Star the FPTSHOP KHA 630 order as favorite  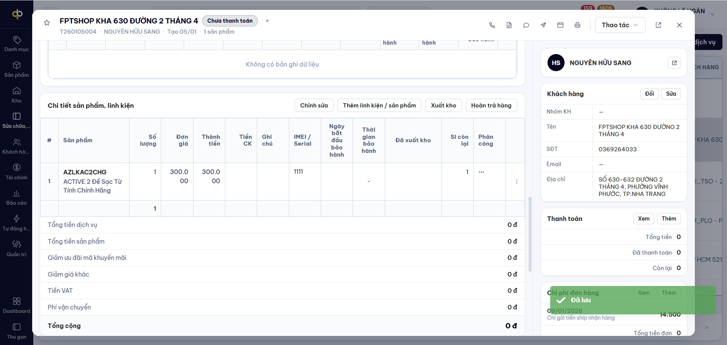point(47,23)
